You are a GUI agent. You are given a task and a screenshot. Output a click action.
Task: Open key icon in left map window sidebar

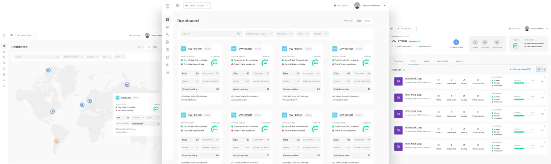tap(4, 57)
